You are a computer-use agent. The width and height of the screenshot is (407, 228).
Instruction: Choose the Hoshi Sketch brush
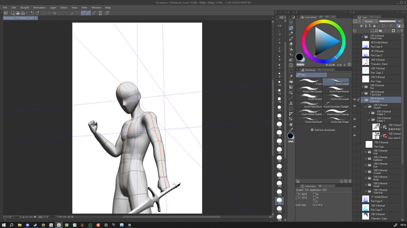pos(309,97)
